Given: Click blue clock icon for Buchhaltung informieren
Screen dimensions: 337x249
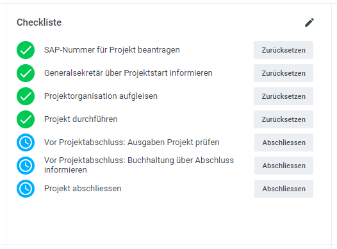Looking at the screenshot, I should [x=26, y=166].
